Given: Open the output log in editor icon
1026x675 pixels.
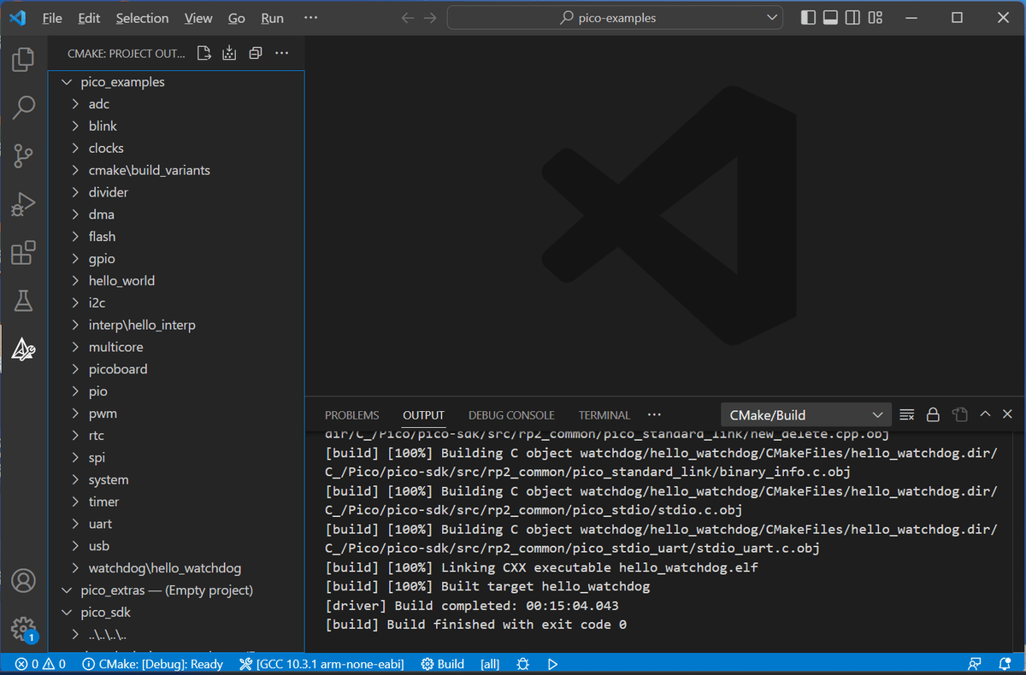Looking at the screenshot, I should pos(959,414).
